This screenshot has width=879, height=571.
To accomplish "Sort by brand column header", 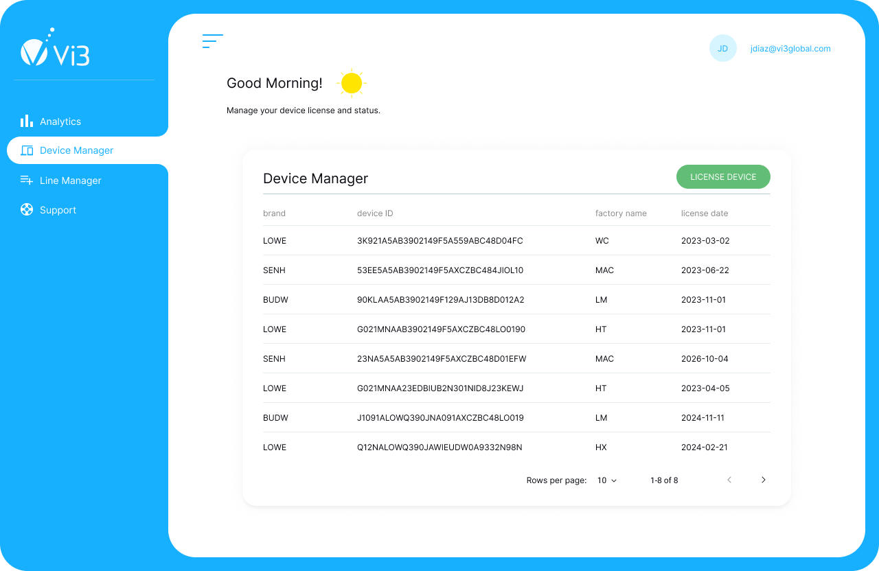I will pos(274,213).
